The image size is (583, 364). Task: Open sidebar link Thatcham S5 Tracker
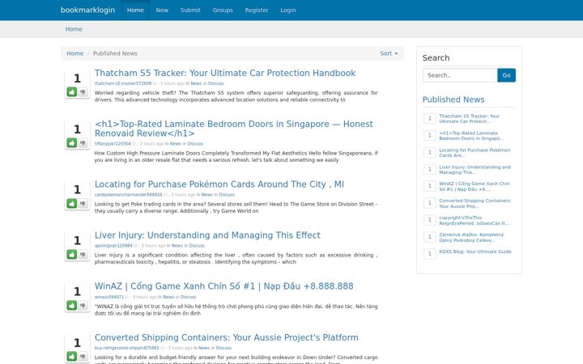click(469, 118)
